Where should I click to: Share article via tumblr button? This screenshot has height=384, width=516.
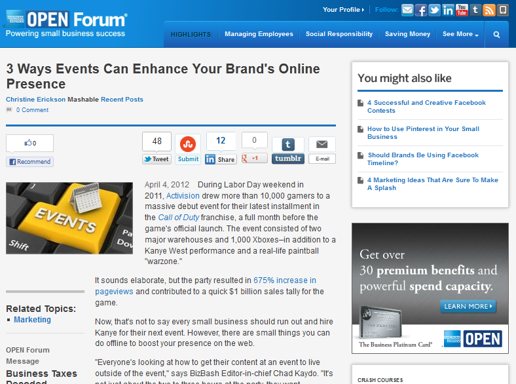pyautogui.click(x=288, y=159)
